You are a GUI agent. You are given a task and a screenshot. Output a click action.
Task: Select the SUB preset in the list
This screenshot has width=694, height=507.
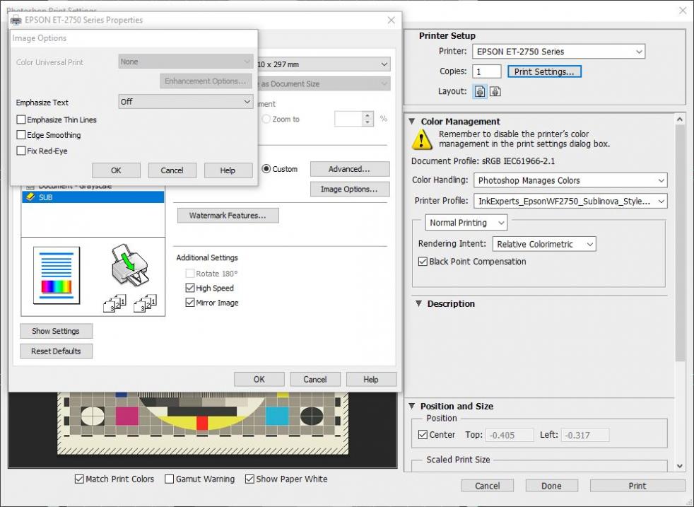click(x=93, y=197)
